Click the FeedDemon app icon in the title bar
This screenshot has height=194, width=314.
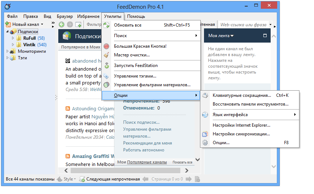[x=8, y=7]
